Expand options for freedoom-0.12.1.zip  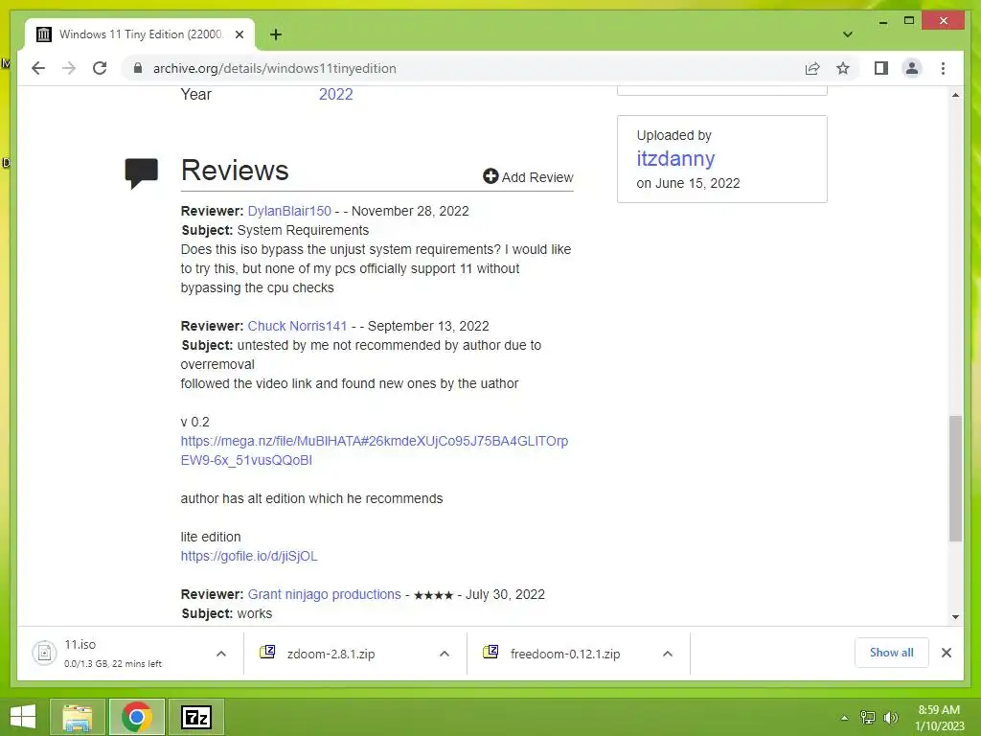click(x=668, y=654)
